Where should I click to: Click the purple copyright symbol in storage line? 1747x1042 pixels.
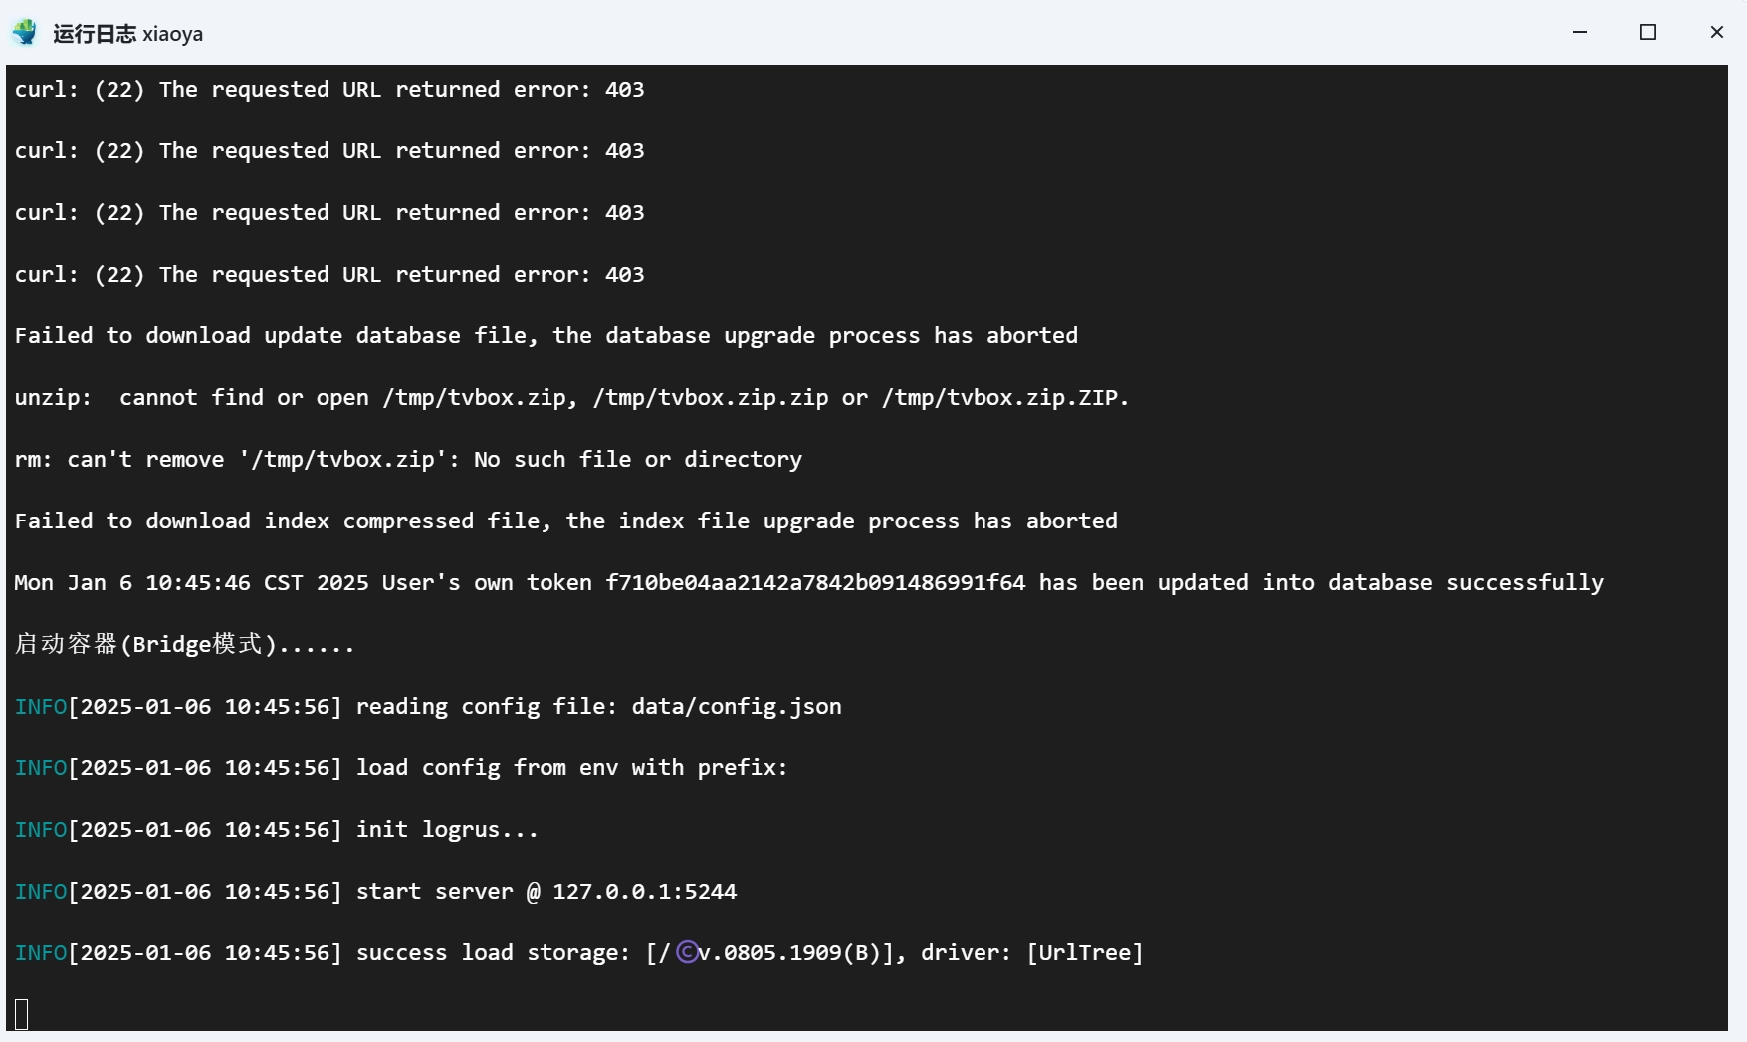(x=687, y=953)
